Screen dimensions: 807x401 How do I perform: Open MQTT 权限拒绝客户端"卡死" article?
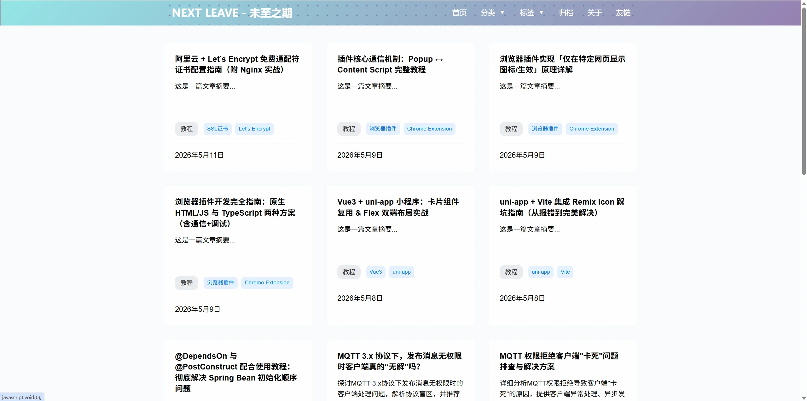pyautogui.click(x=559, y=361)
